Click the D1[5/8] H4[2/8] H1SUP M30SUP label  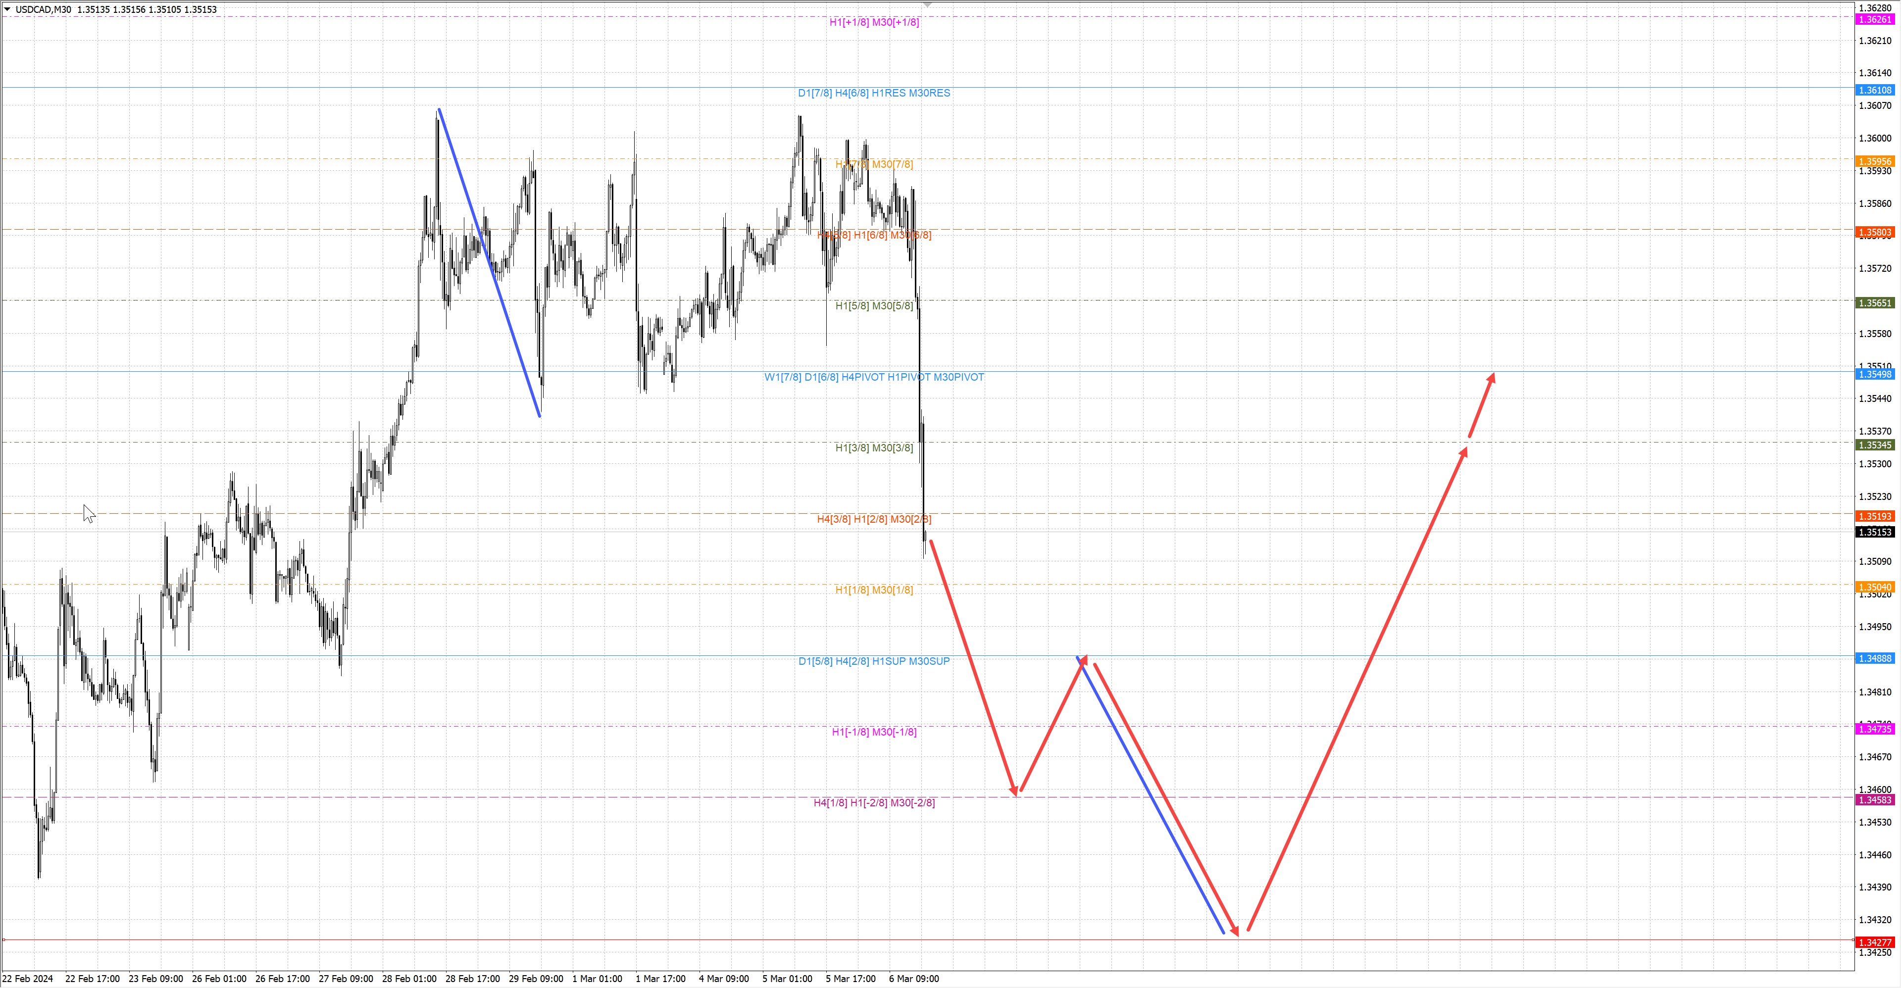tap(874, 661)
